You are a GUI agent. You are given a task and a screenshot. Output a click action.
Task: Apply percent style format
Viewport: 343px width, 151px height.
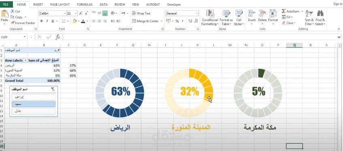tap(177, 21)
